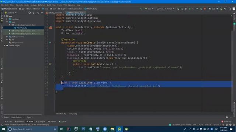The image size is (236, 132).
Task: Open Task View on the taskbar
Action: tap(61, 129)
